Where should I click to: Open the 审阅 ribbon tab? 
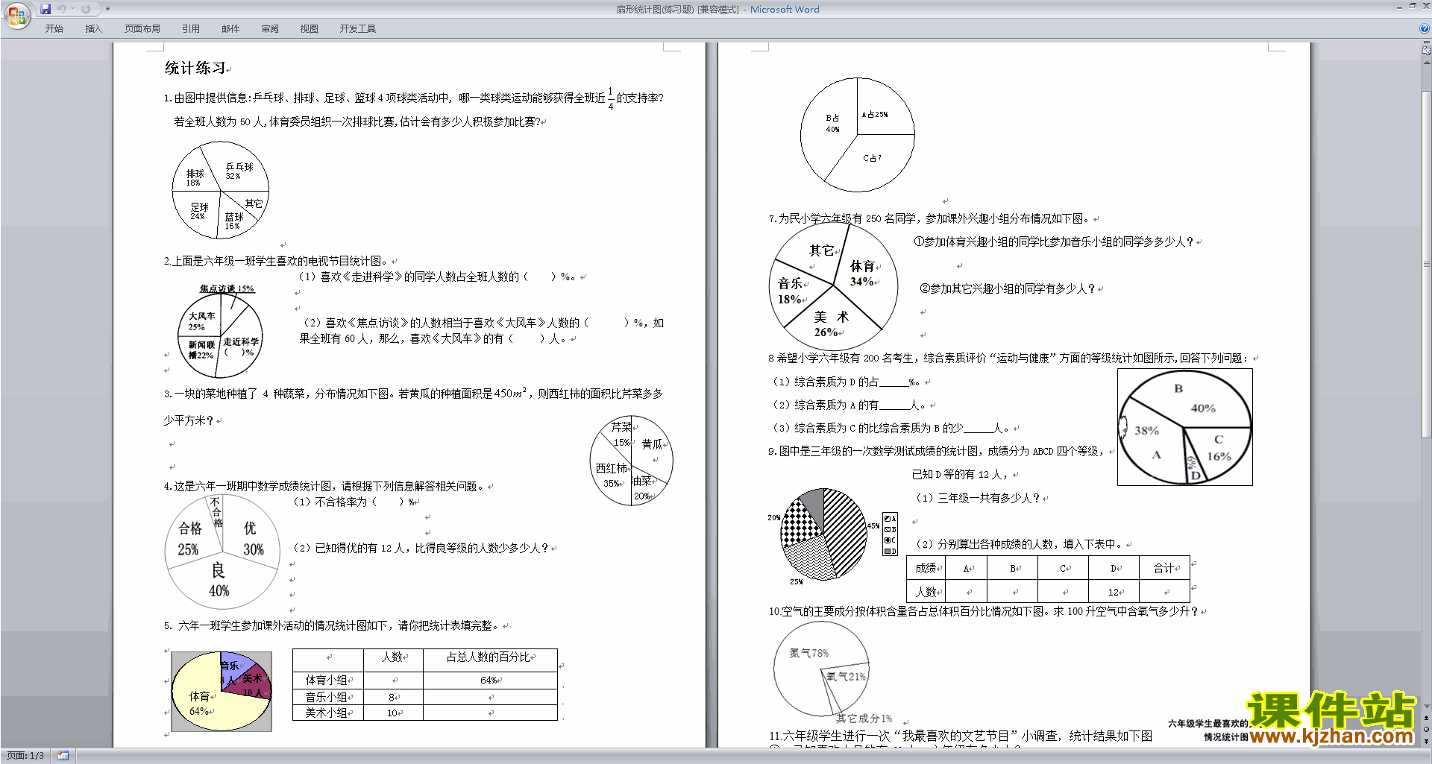click(270, 28)
